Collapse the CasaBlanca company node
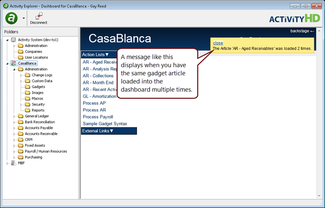Viewport: 325px width, 208px height. pos(7,63)
